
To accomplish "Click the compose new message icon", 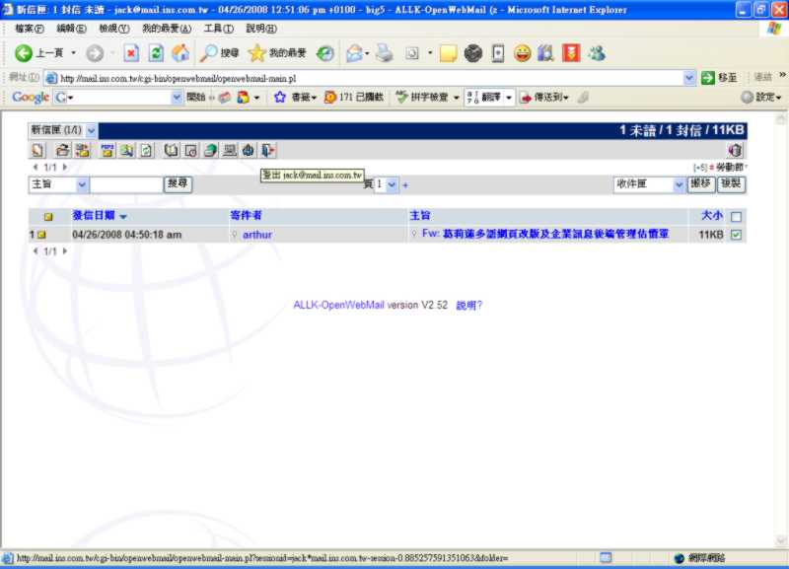I will tap(37, 150).
